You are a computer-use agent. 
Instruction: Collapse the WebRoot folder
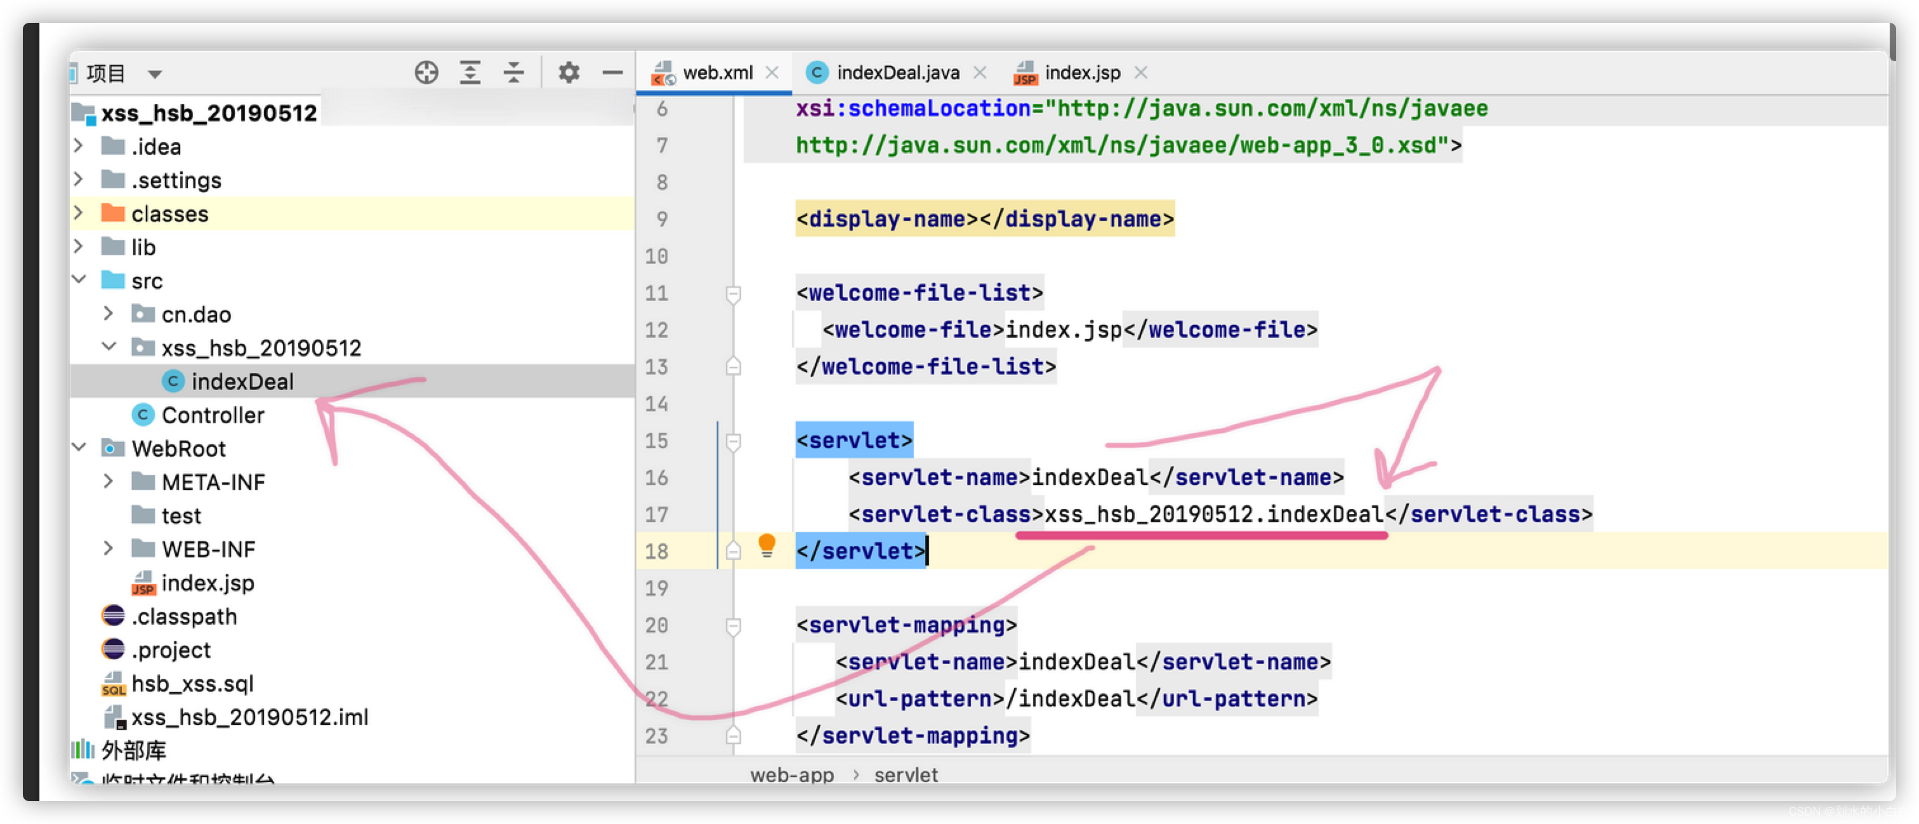point(79,447)
